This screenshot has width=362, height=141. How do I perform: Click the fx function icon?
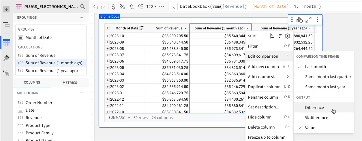173,7
